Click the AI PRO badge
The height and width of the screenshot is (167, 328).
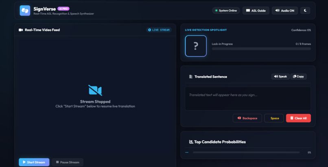coord(63,9)
